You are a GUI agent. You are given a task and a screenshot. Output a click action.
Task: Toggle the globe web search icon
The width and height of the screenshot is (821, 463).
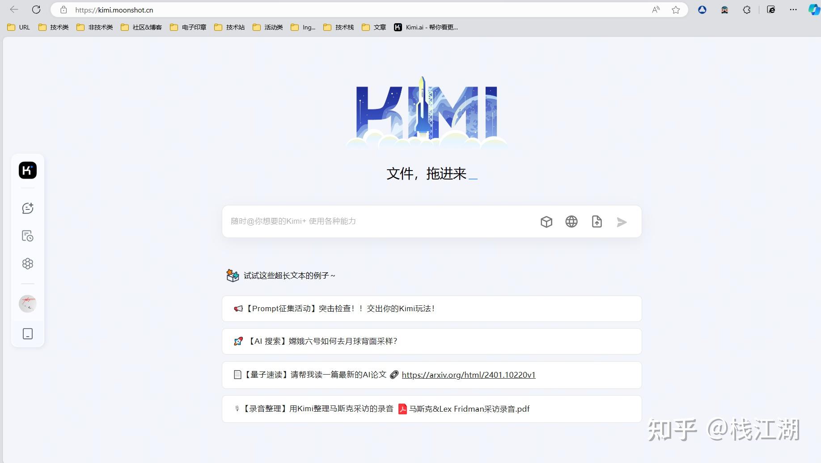coord(571,222)
